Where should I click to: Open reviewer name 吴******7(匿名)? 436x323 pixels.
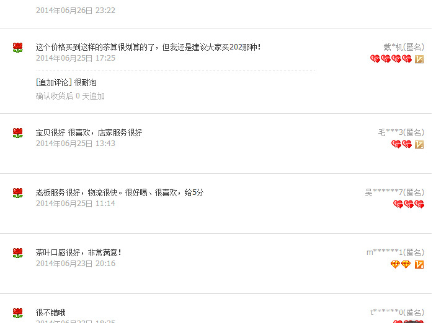394,192
